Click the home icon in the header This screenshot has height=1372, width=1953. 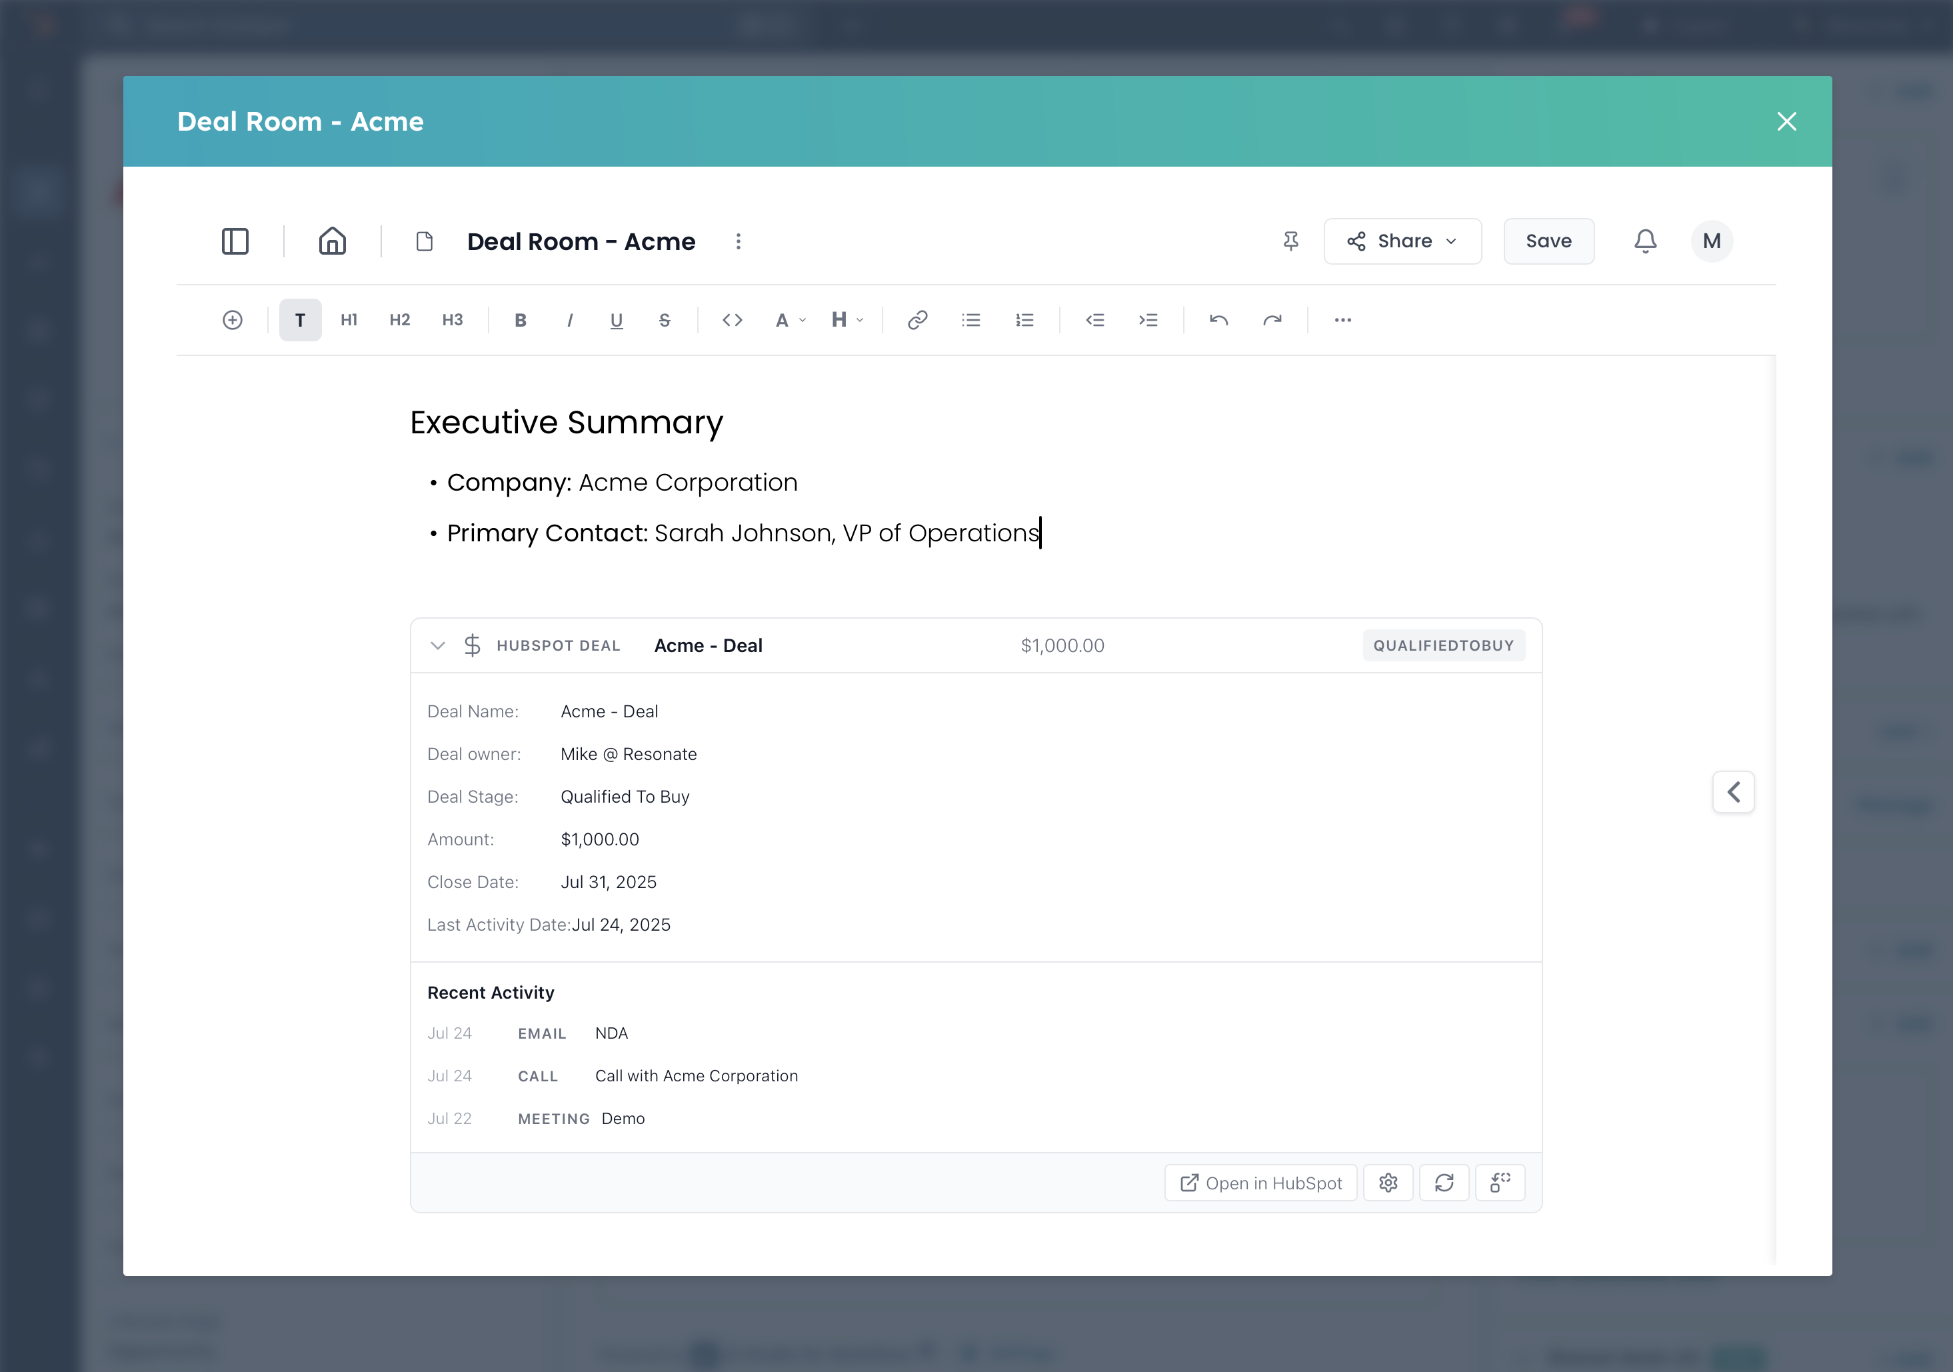tap(332, 241)
